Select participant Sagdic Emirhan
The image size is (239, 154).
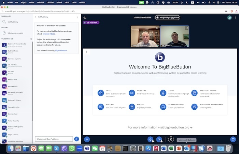click(17, 135)
